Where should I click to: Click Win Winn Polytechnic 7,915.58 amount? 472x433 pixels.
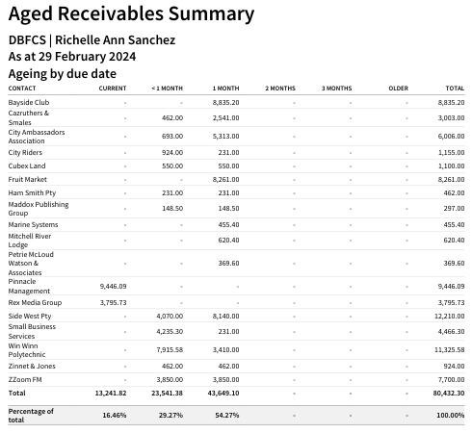(170, 349)
